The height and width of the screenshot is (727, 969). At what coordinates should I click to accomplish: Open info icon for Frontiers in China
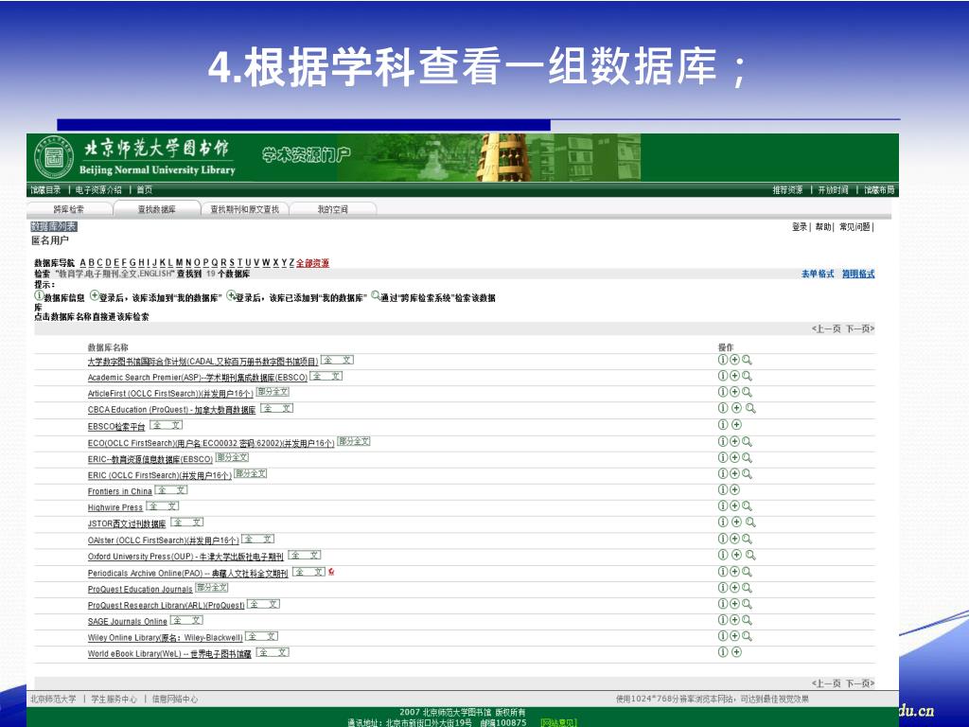(723, 489)
